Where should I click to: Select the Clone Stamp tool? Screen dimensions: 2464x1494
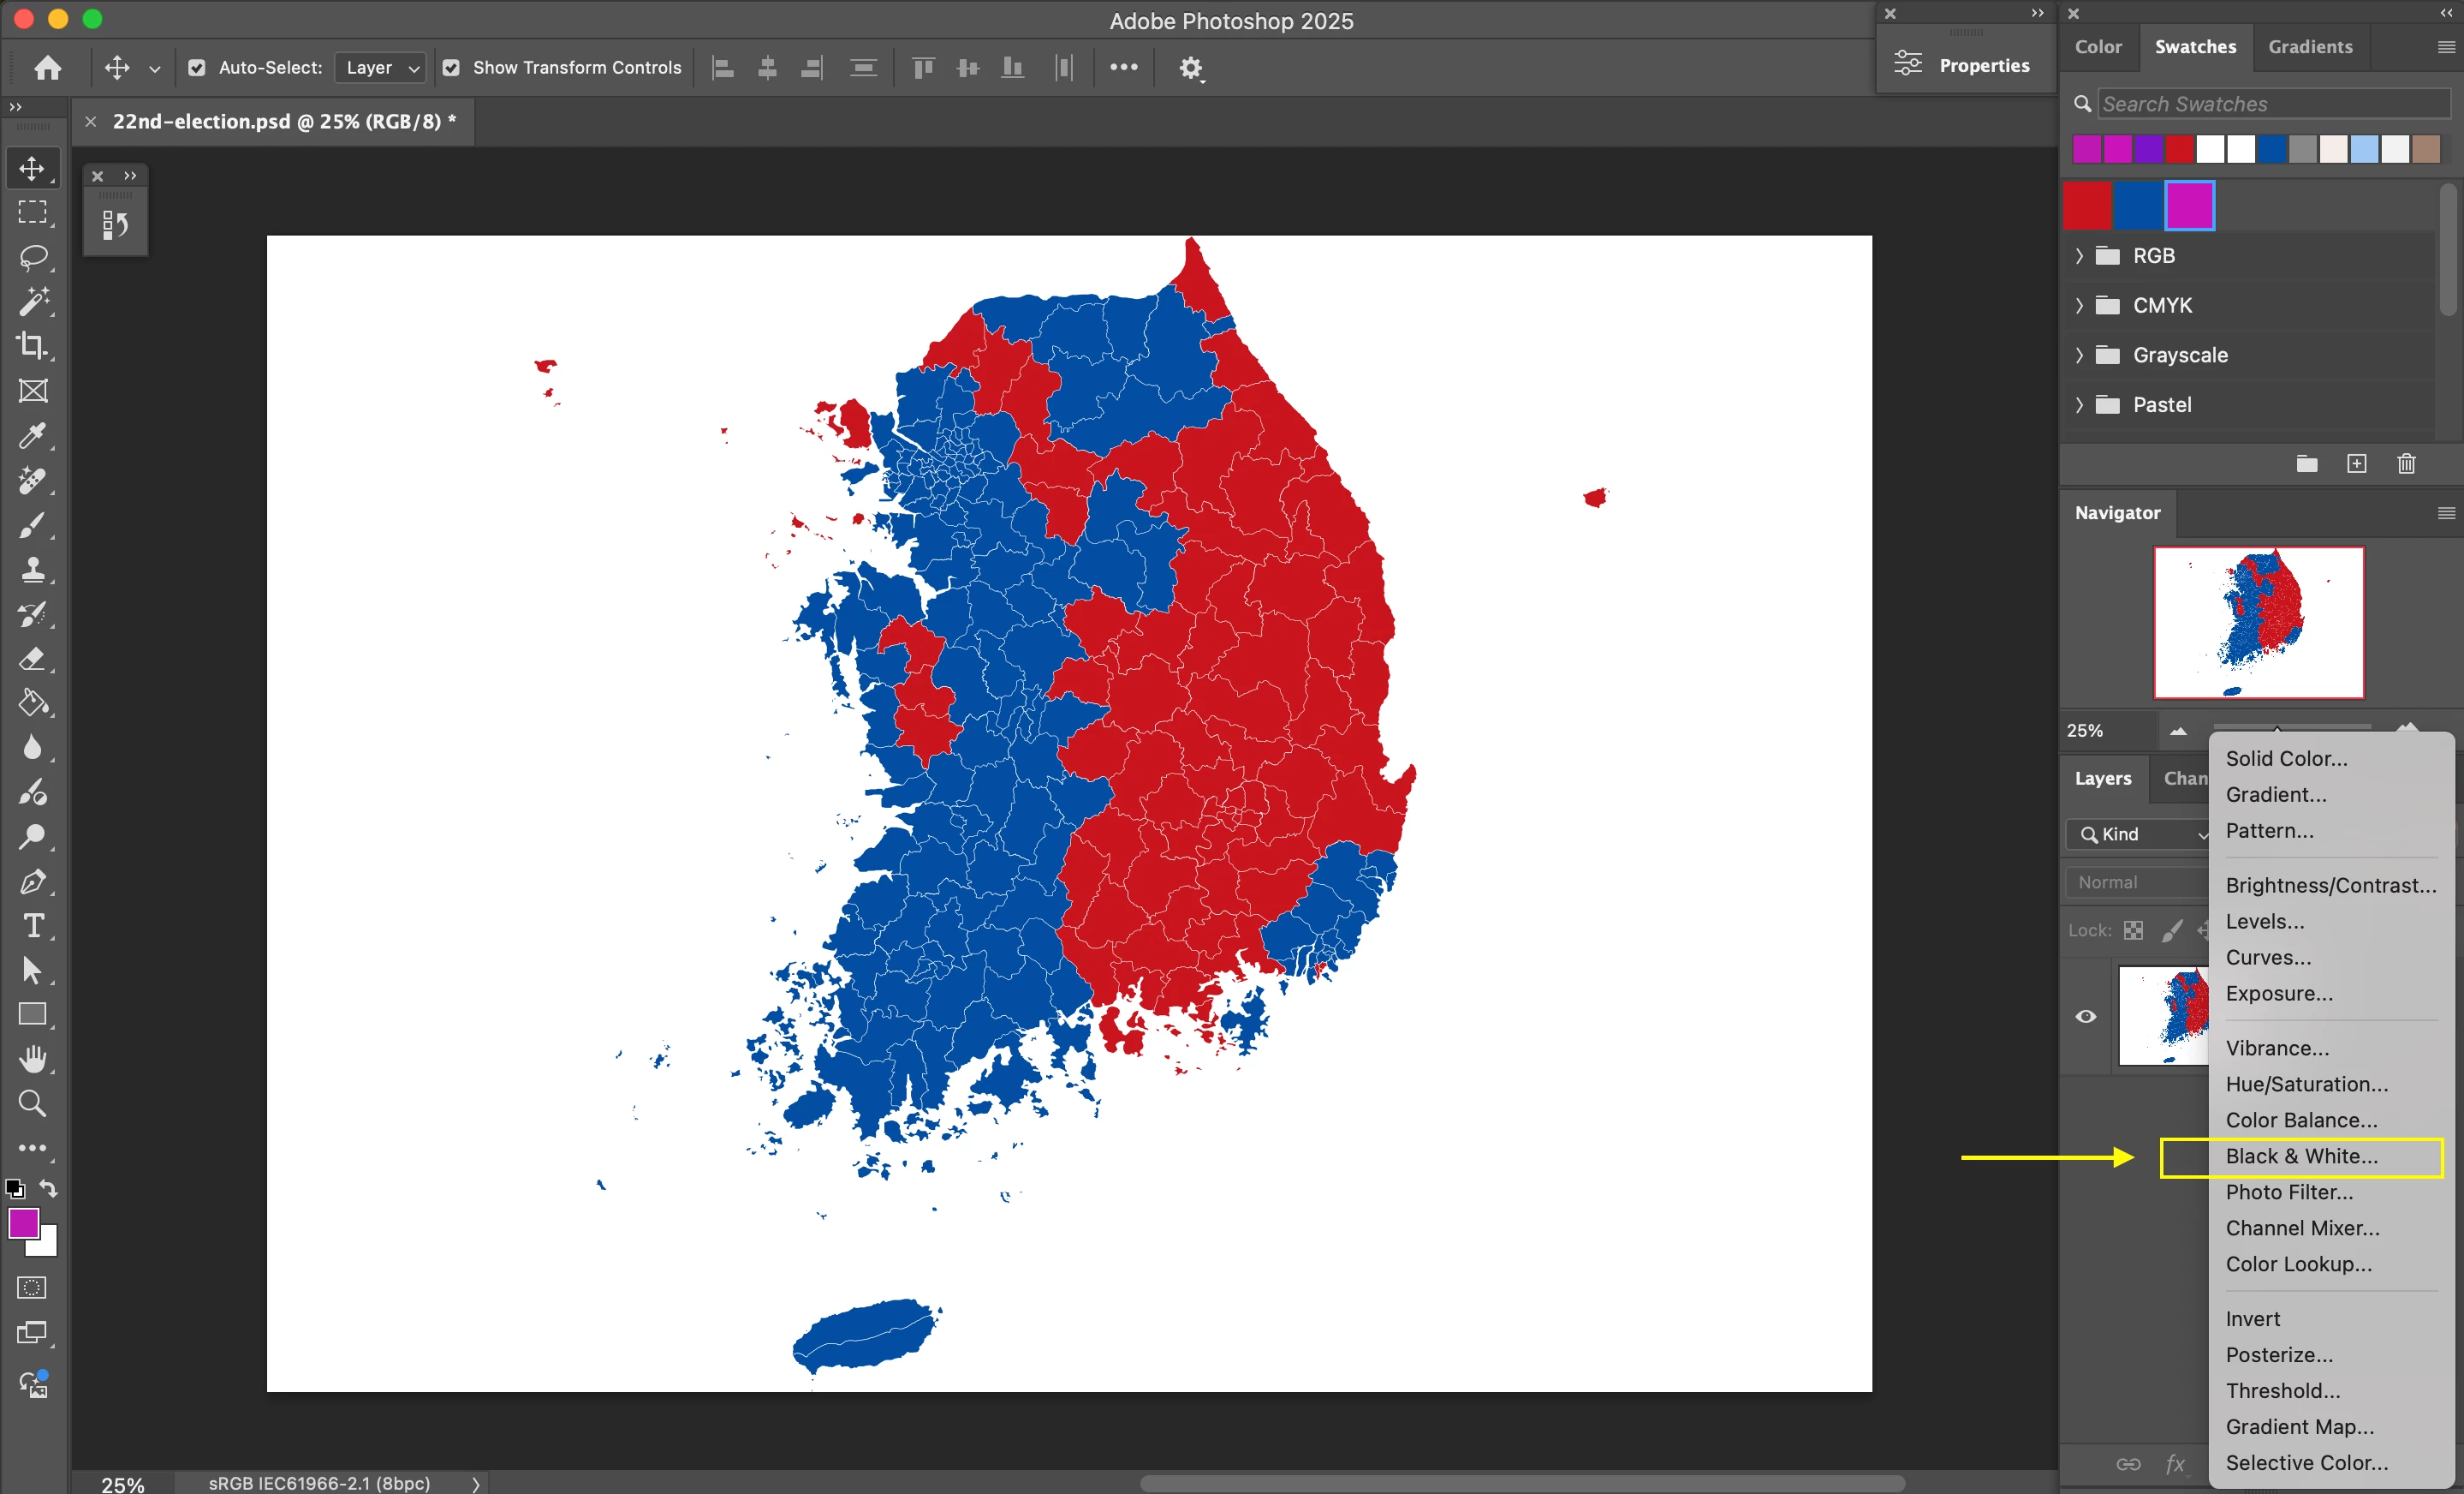click(x=33, y=570)
